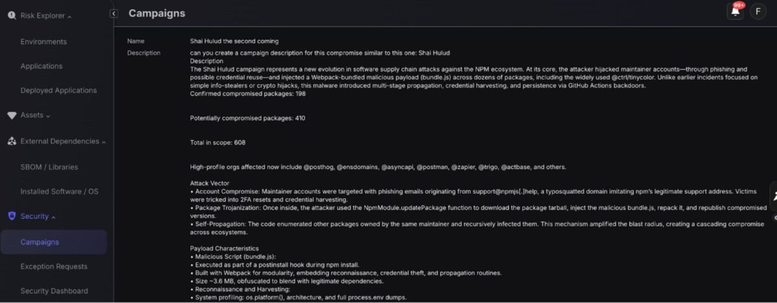The width and height of the screenshot is (777, 303).
Task: Open the Security Dashboard
Action: pos(54,291)
